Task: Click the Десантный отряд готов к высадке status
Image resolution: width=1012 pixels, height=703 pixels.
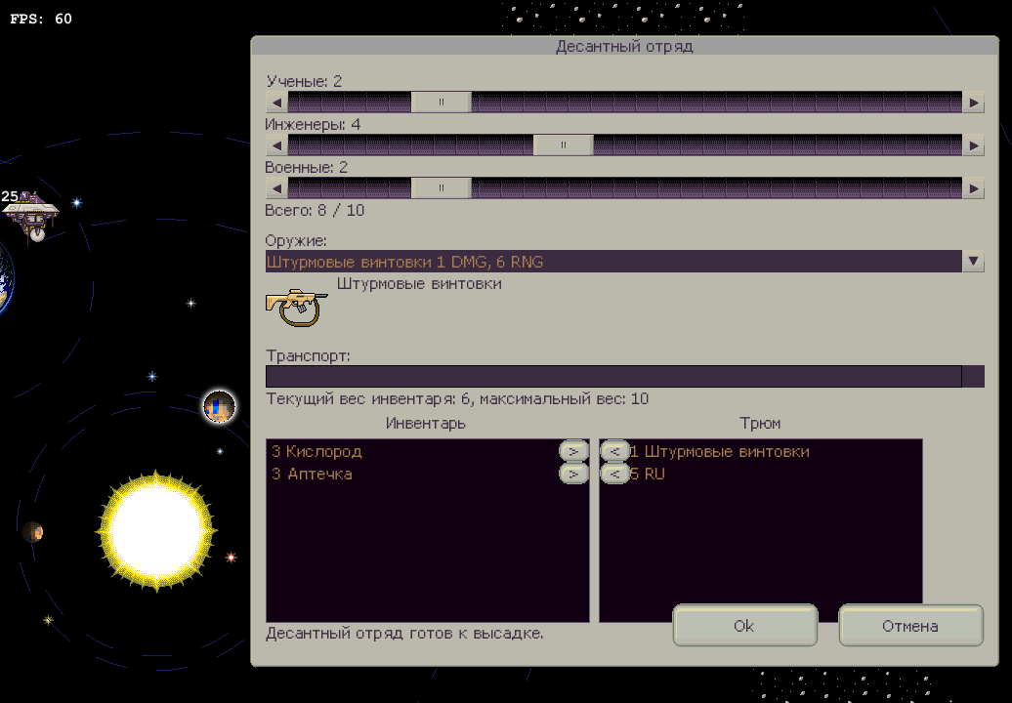Action: tap(404, 634)
